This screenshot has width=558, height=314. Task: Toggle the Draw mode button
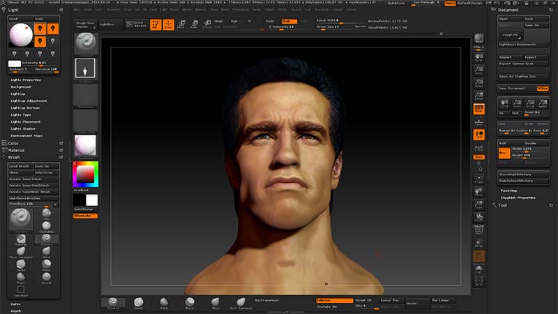[169, 24]
